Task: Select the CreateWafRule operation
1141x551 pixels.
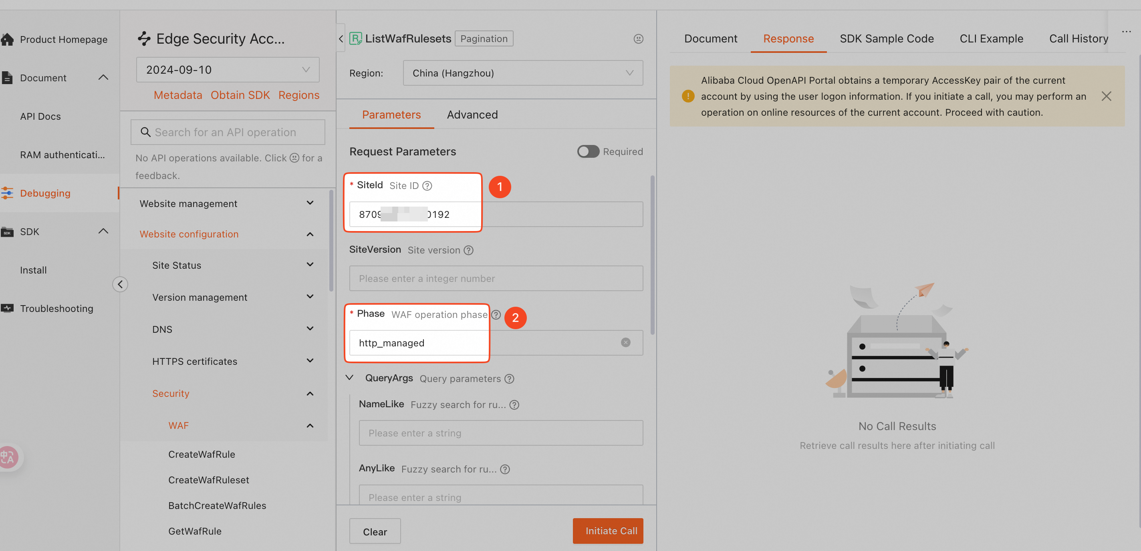Action: click(x=202, y=454)
